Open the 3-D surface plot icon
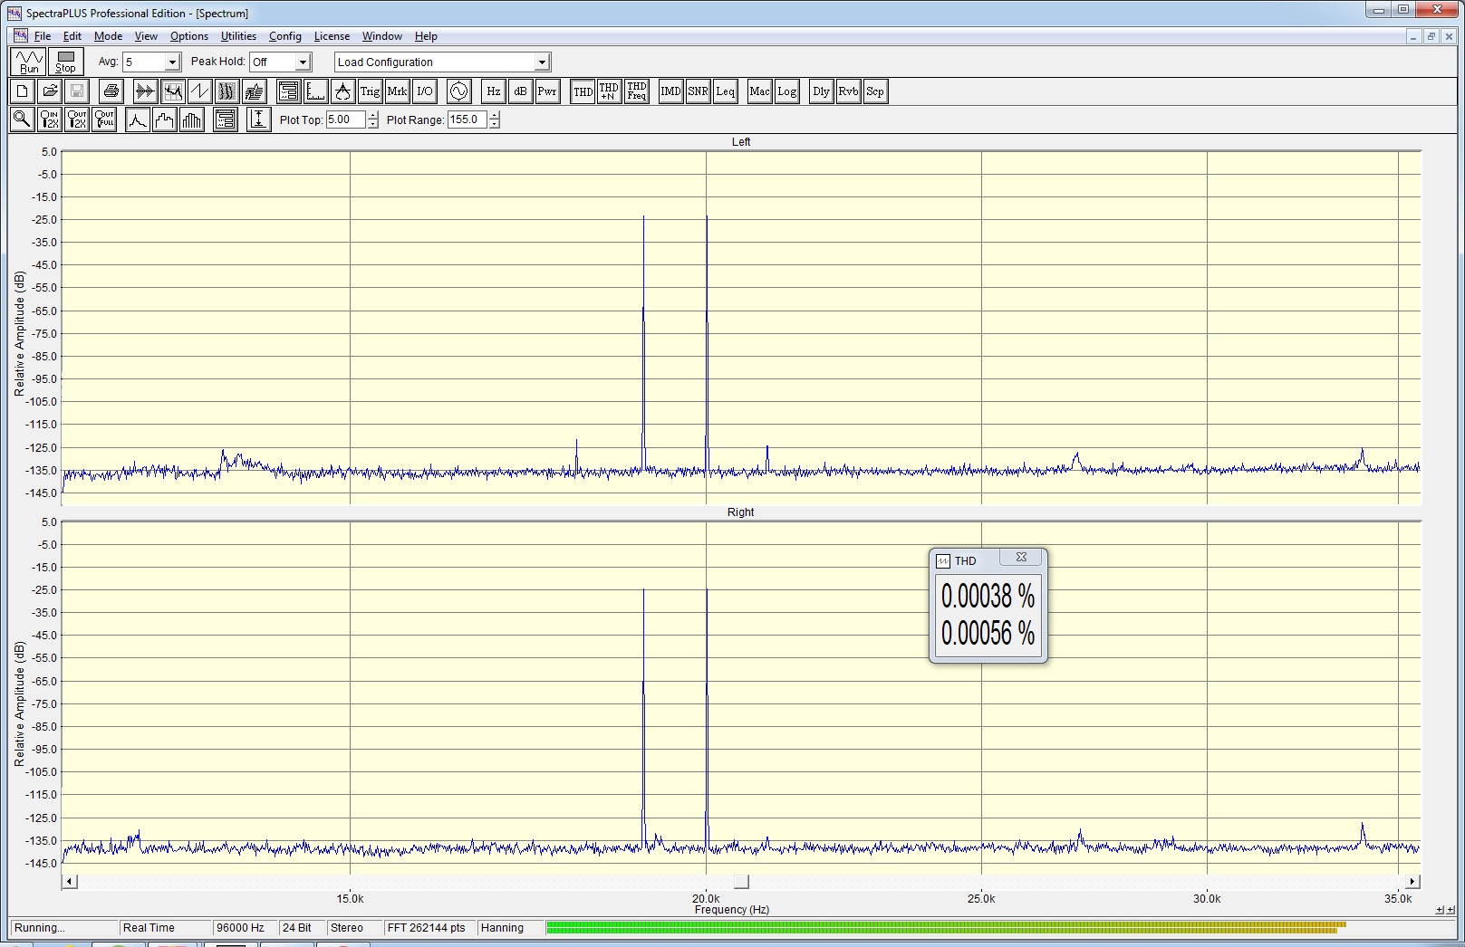 click(254, 91)
